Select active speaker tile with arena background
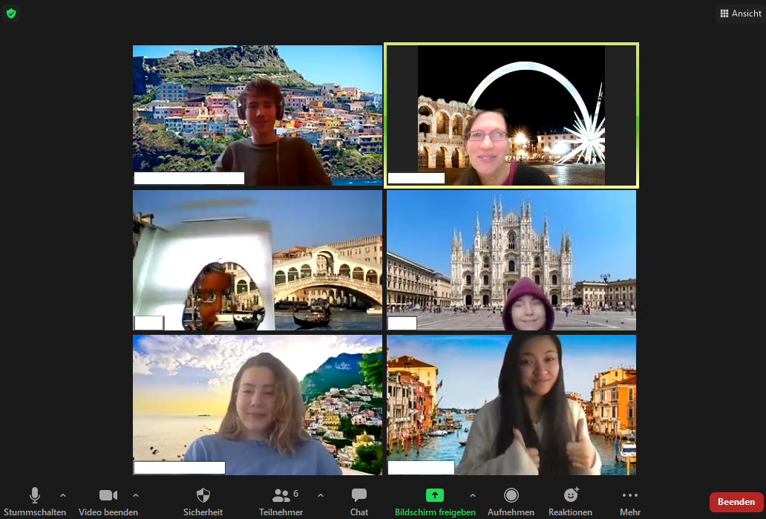The height and width of the screenshot is (519, 766). pyautogui.click(x=511, y=115)
